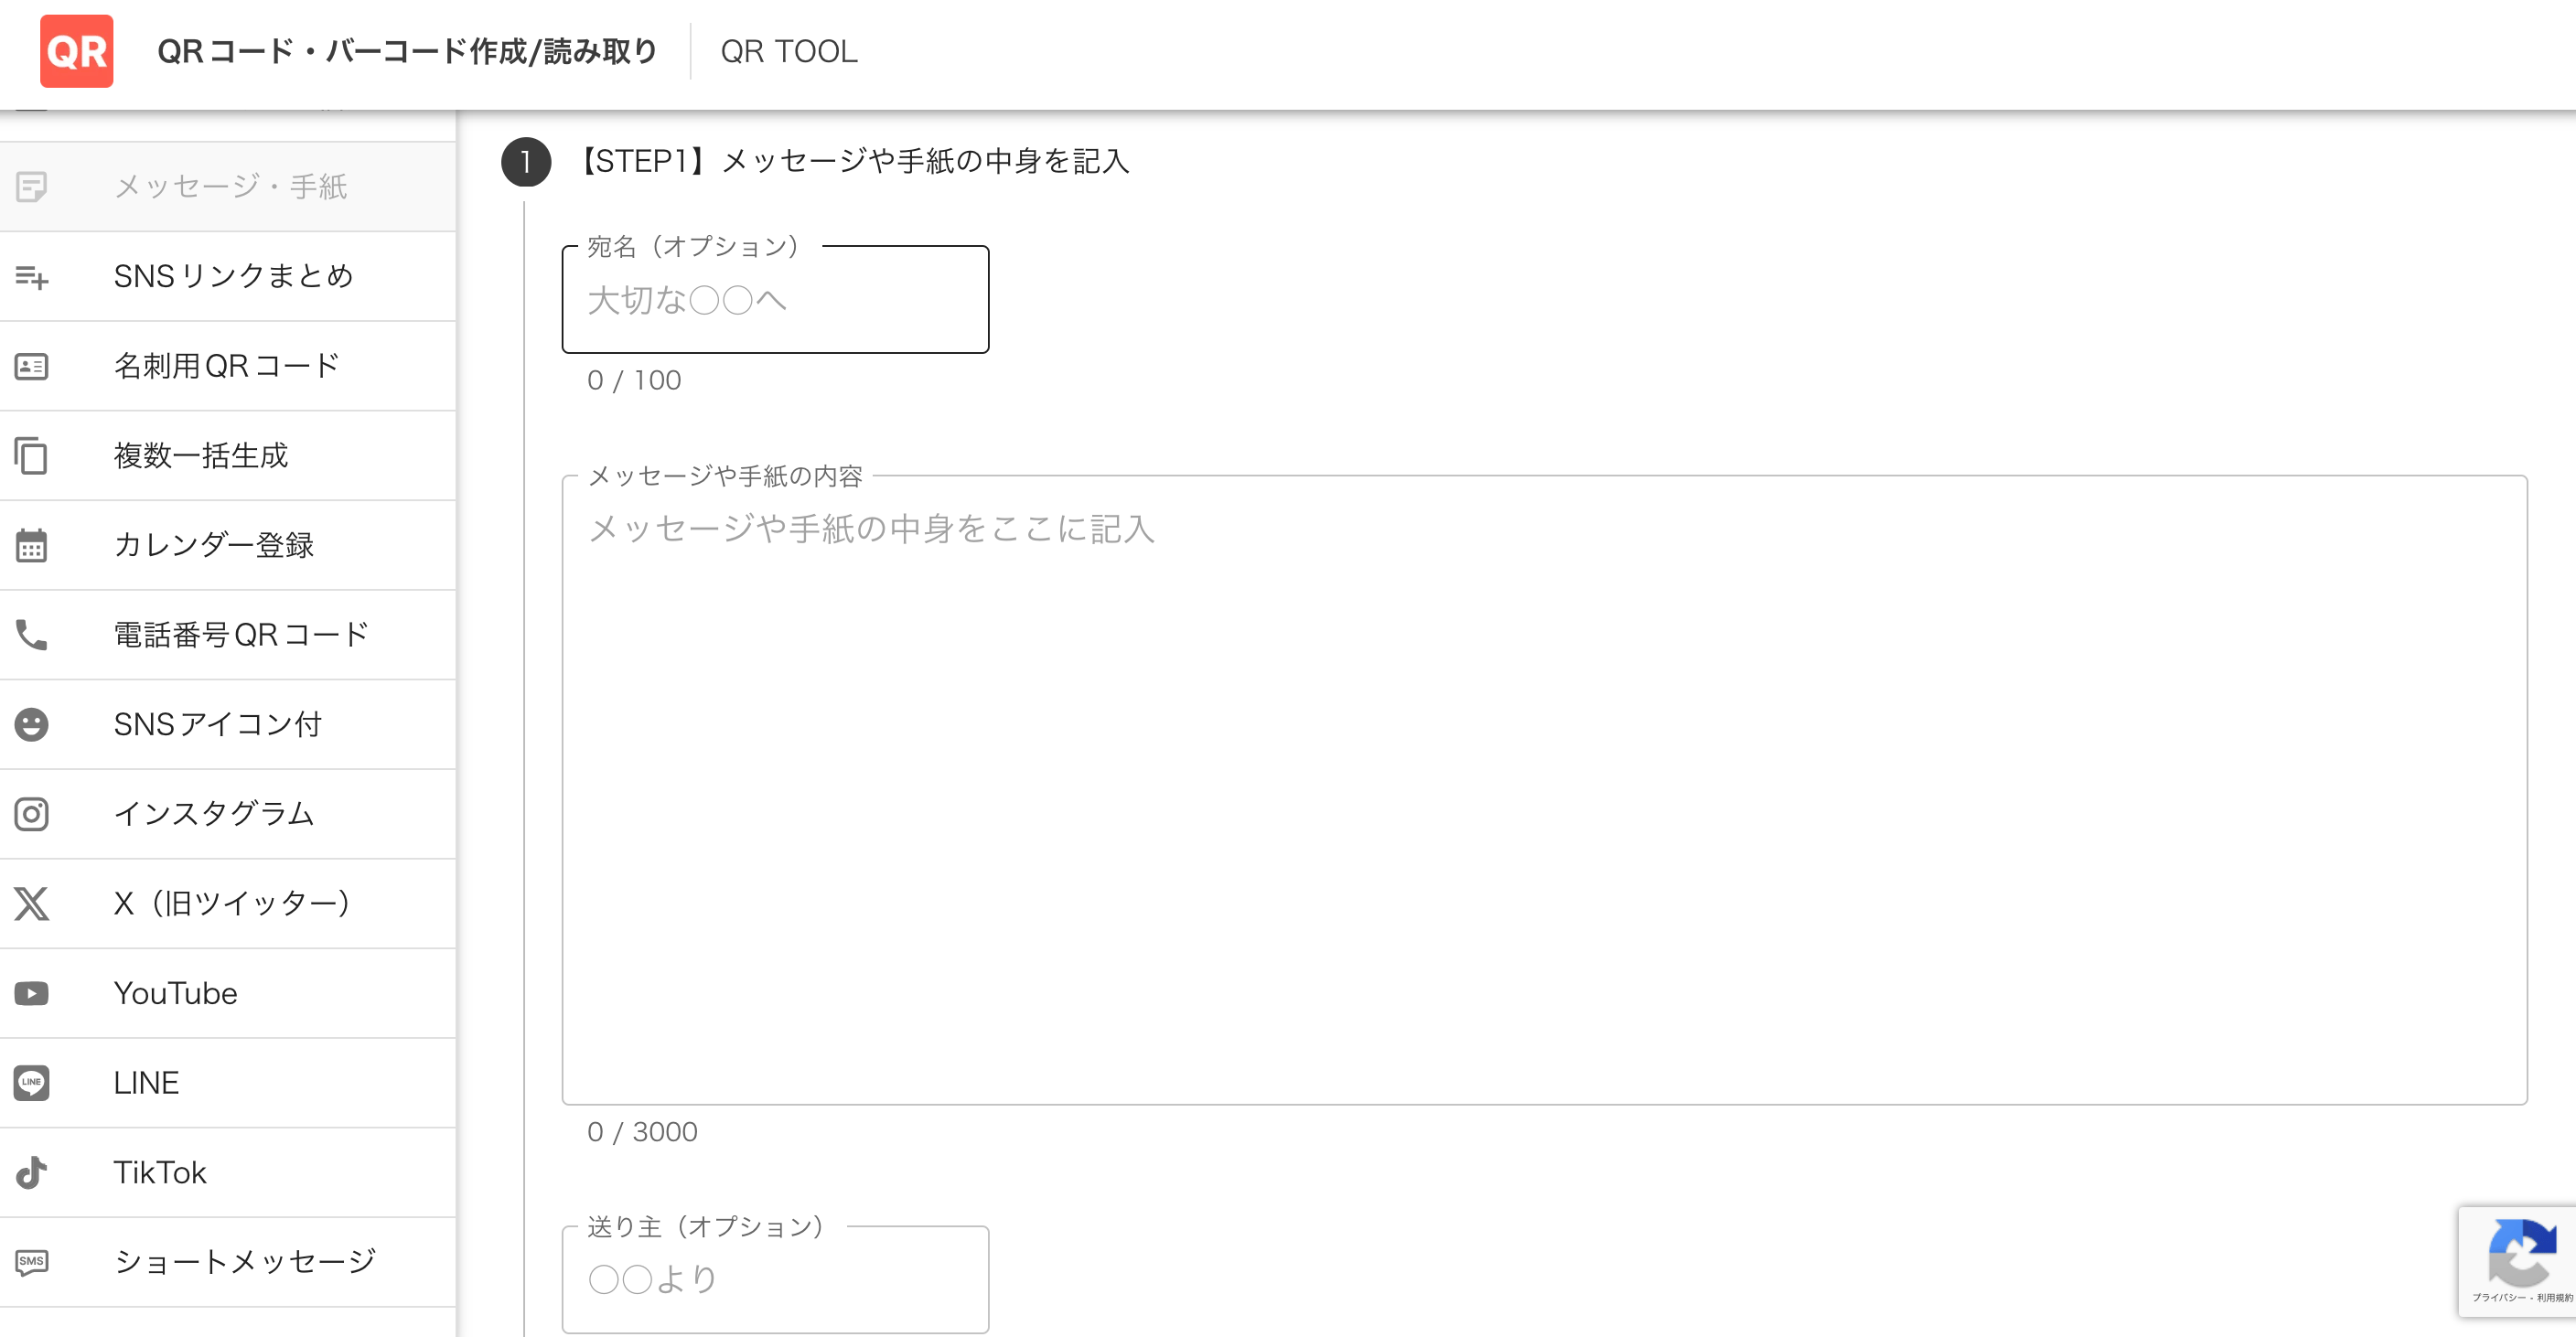Select the 宛名 (オプション) input field

click(x=775, y=300)
